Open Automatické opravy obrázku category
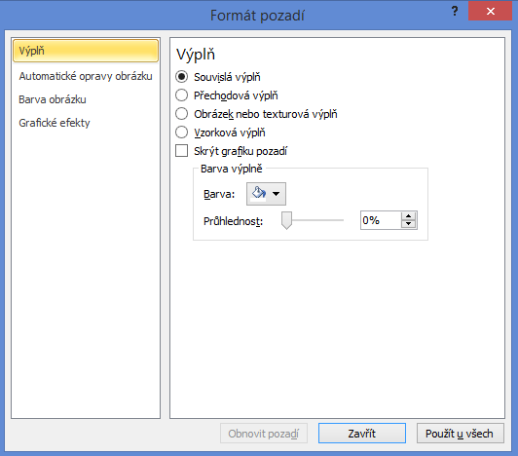 pos(86,76)
